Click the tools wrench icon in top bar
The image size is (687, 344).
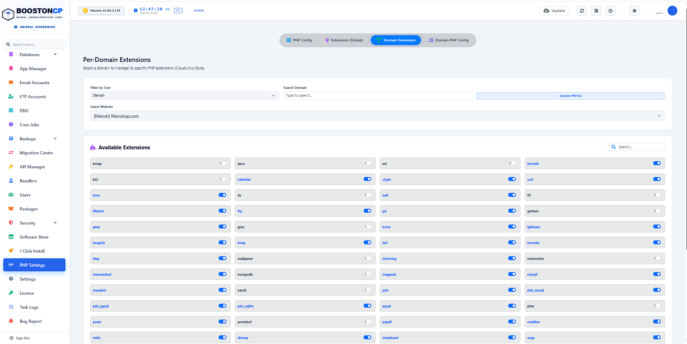[596, 11]
